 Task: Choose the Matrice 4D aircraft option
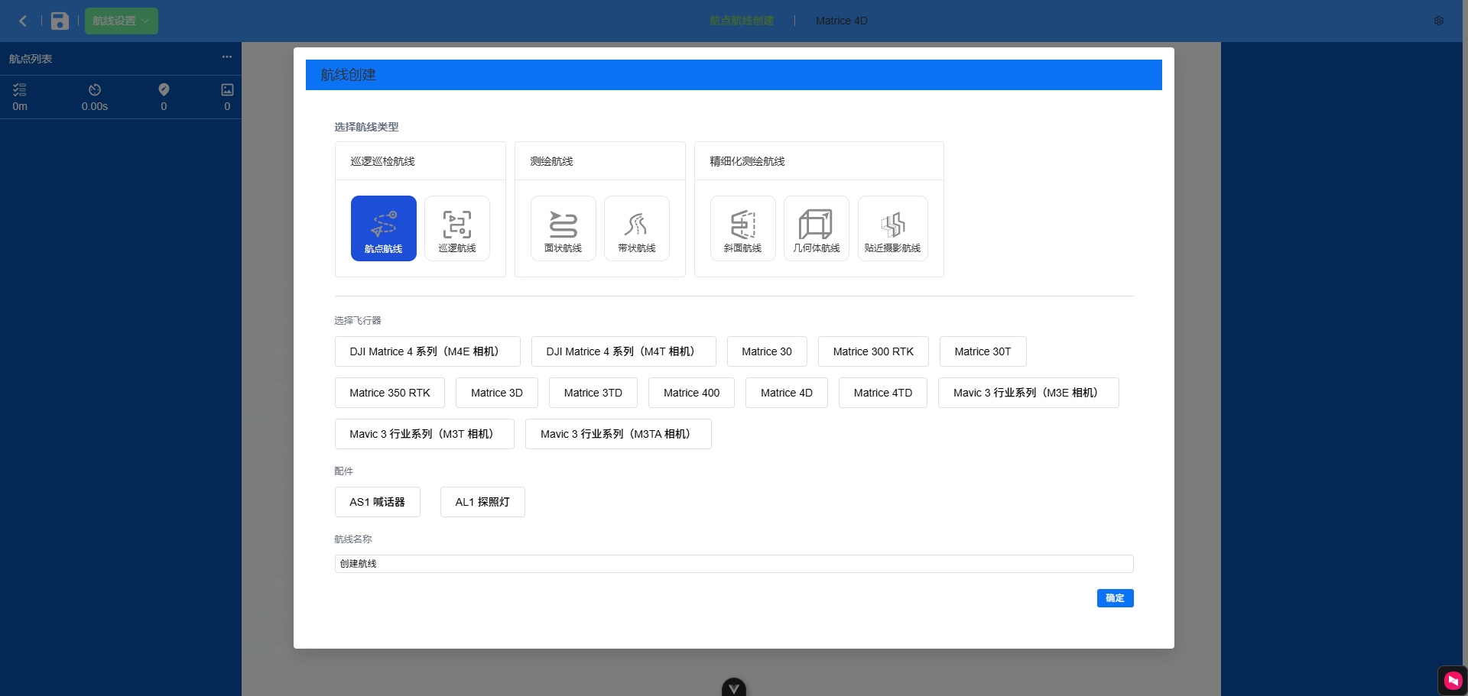(787, 393)
